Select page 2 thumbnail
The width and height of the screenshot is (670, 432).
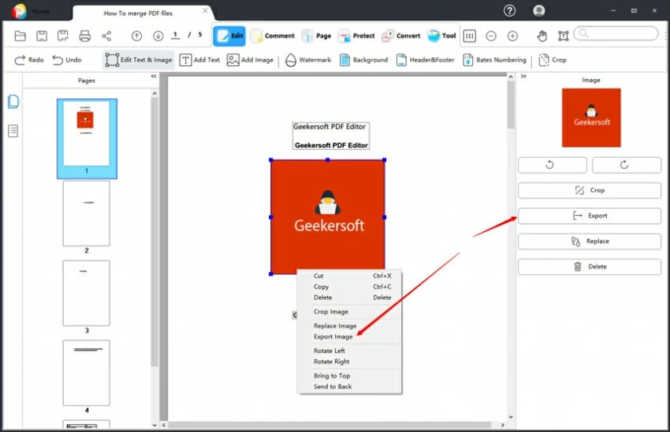[86, 214]
